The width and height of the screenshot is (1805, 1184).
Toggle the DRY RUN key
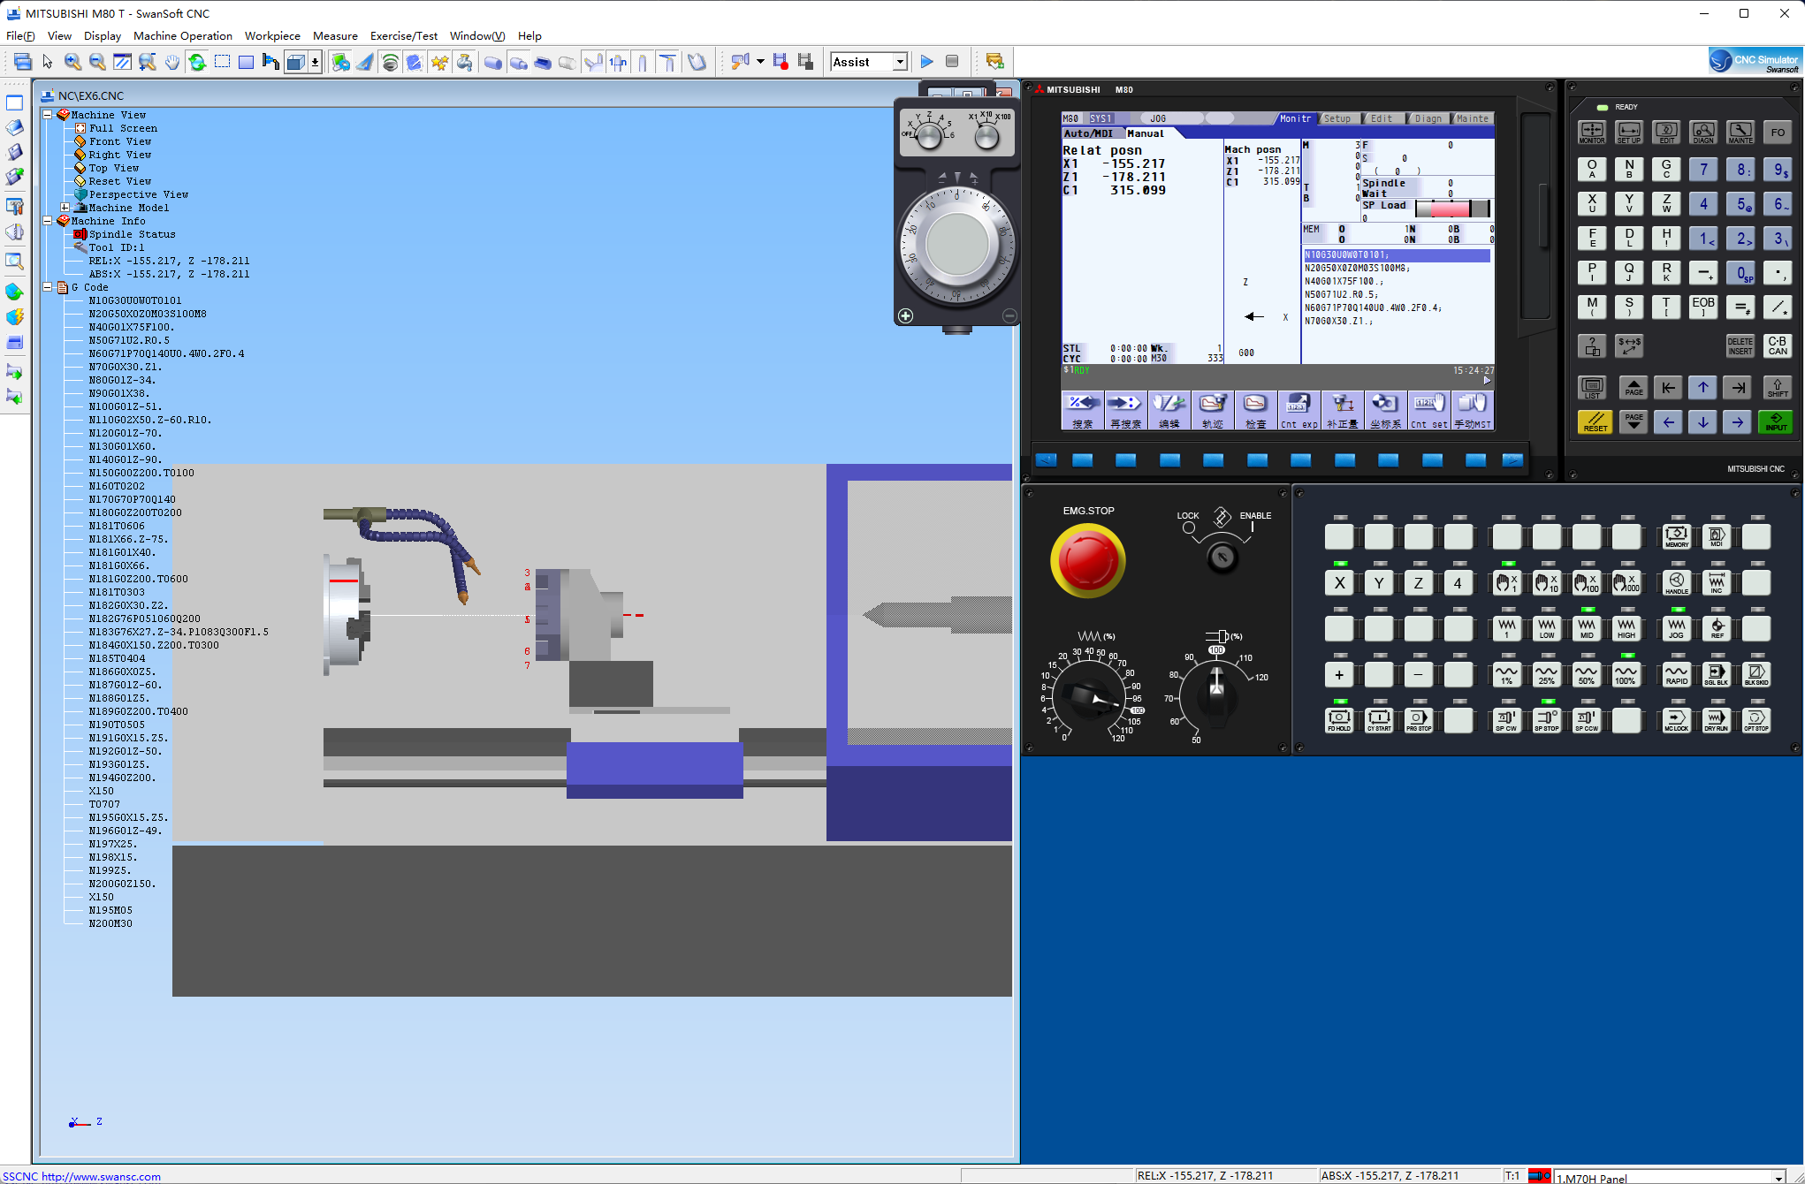(x=1716, y=720)
